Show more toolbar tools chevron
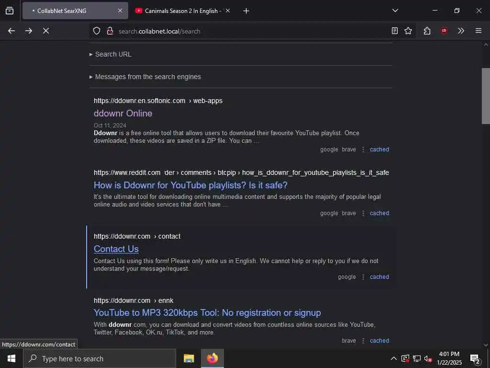Screen dimensions: 490x368 461,31
